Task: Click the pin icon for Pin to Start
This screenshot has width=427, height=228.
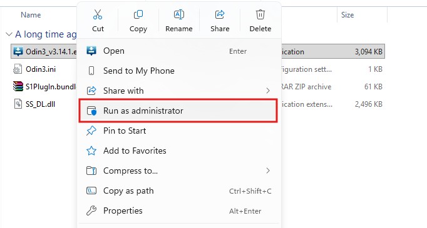Action: [91, 131]
